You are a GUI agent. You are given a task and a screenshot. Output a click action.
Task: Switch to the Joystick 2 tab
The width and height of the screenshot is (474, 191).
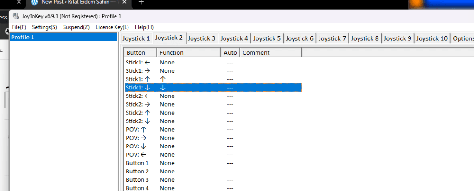coord(169,38)
